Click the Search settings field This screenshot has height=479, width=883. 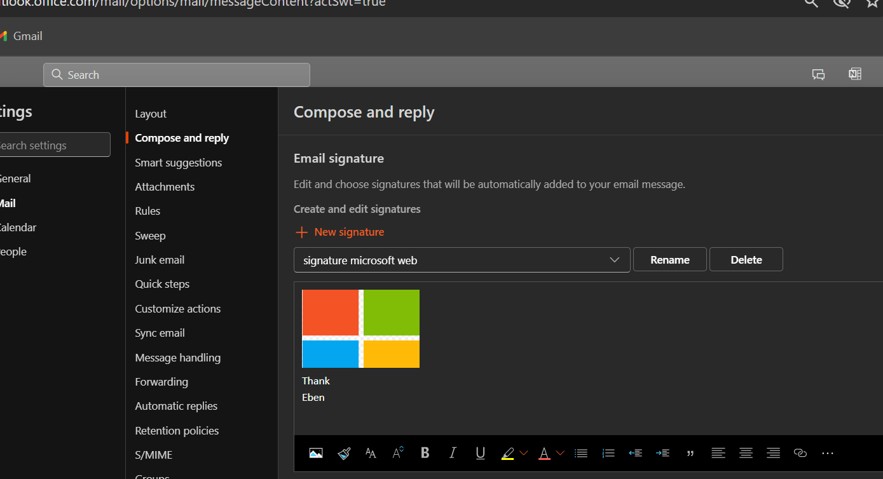click(54, 145)
